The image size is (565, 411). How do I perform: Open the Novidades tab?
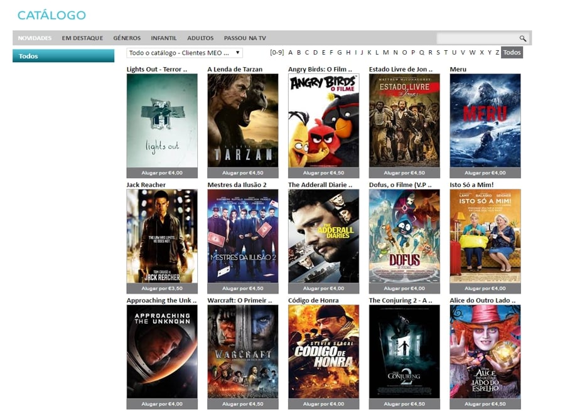coord(35,38)
